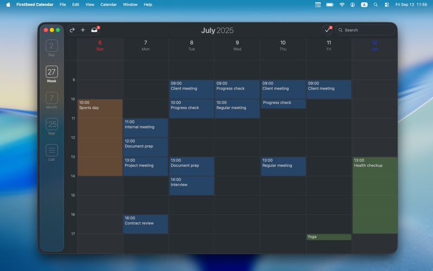Open the View menu
Image resolution: width=433 pixels, height=271 pixels.
(90, 4)
